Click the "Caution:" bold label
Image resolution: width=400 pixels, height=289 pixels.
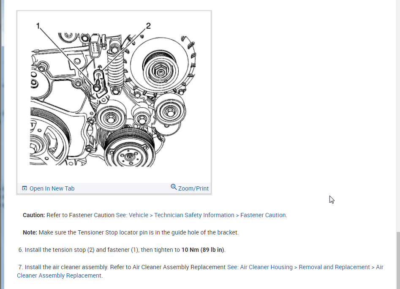tap(34, 215)
